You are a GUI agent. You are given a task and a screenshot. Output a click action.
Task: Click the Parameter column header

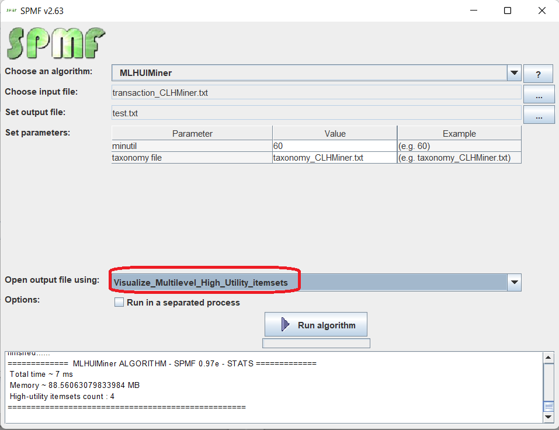point(192,134)
